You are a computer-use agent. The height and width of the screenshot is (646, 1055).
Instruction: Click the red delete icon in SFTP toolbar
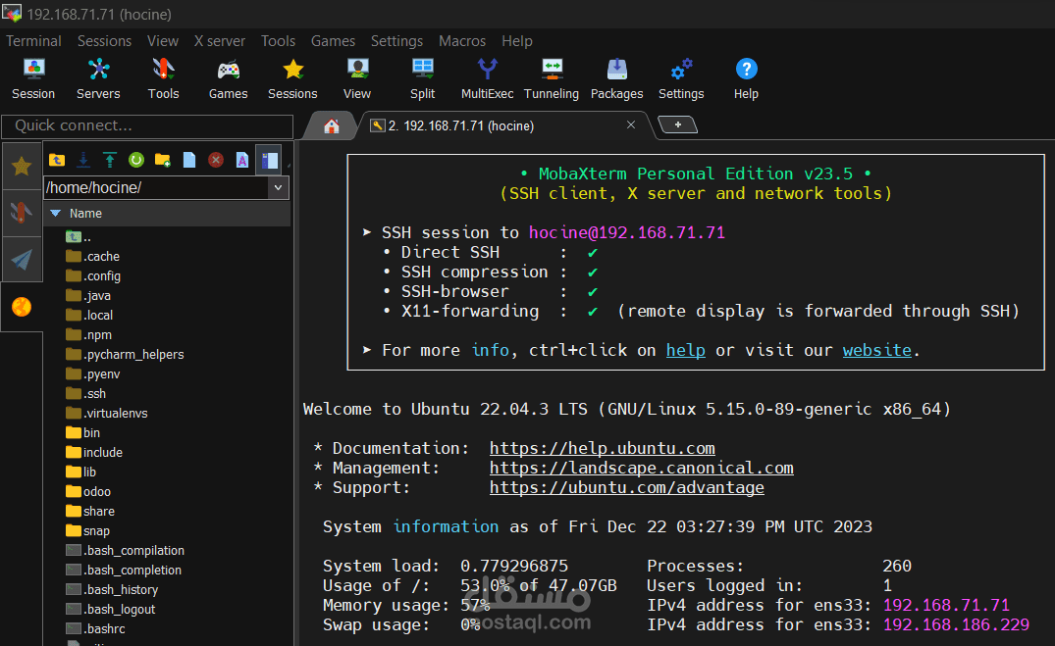tap(215, 160)
